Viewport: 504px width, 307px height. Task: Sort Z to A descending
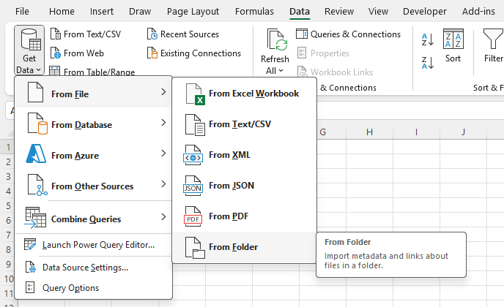click(428, 63)
